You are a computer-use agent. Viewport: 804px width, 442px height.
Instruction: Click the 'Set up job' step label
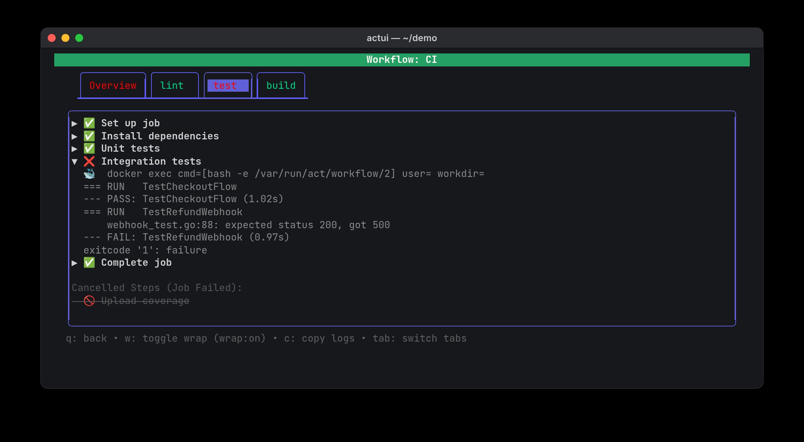(131, 123)
